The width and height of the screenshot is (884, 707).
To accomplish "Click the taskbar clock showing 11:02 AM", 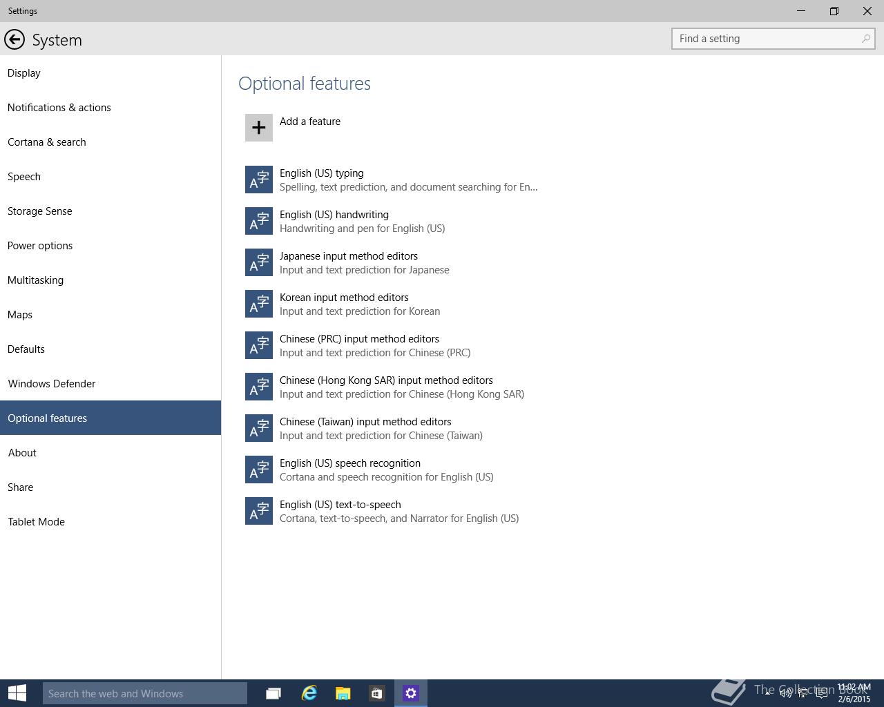I will [x=854, y=693].
